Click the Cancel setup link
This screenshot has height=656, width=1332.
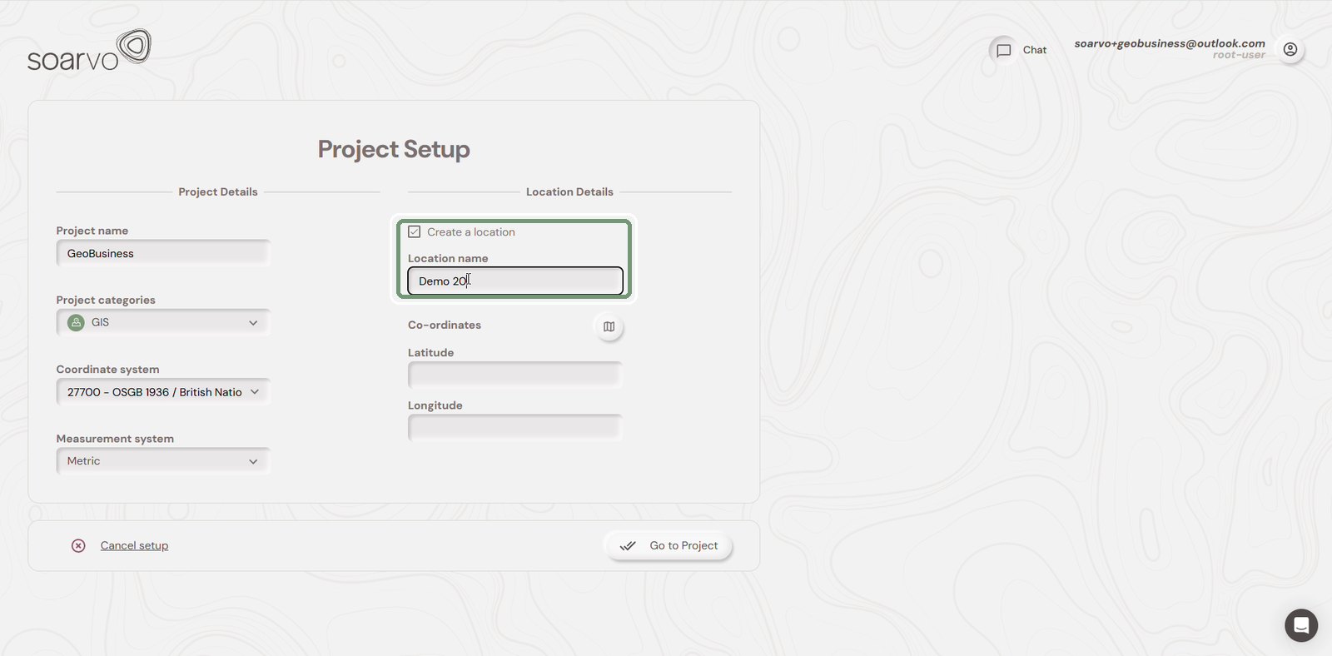click(134, 546)
